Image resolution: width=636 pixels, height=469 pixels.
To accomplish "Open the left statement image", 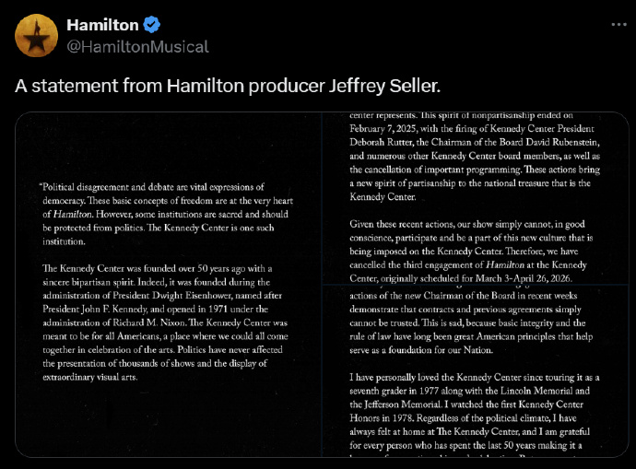I will point(169,285).
